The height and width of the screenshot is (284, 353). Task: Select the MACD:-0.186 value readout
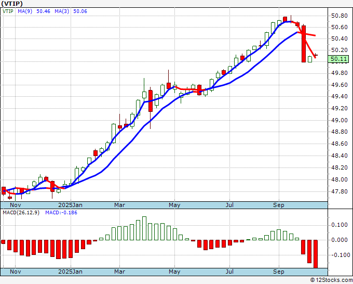(x=61, y=213)
